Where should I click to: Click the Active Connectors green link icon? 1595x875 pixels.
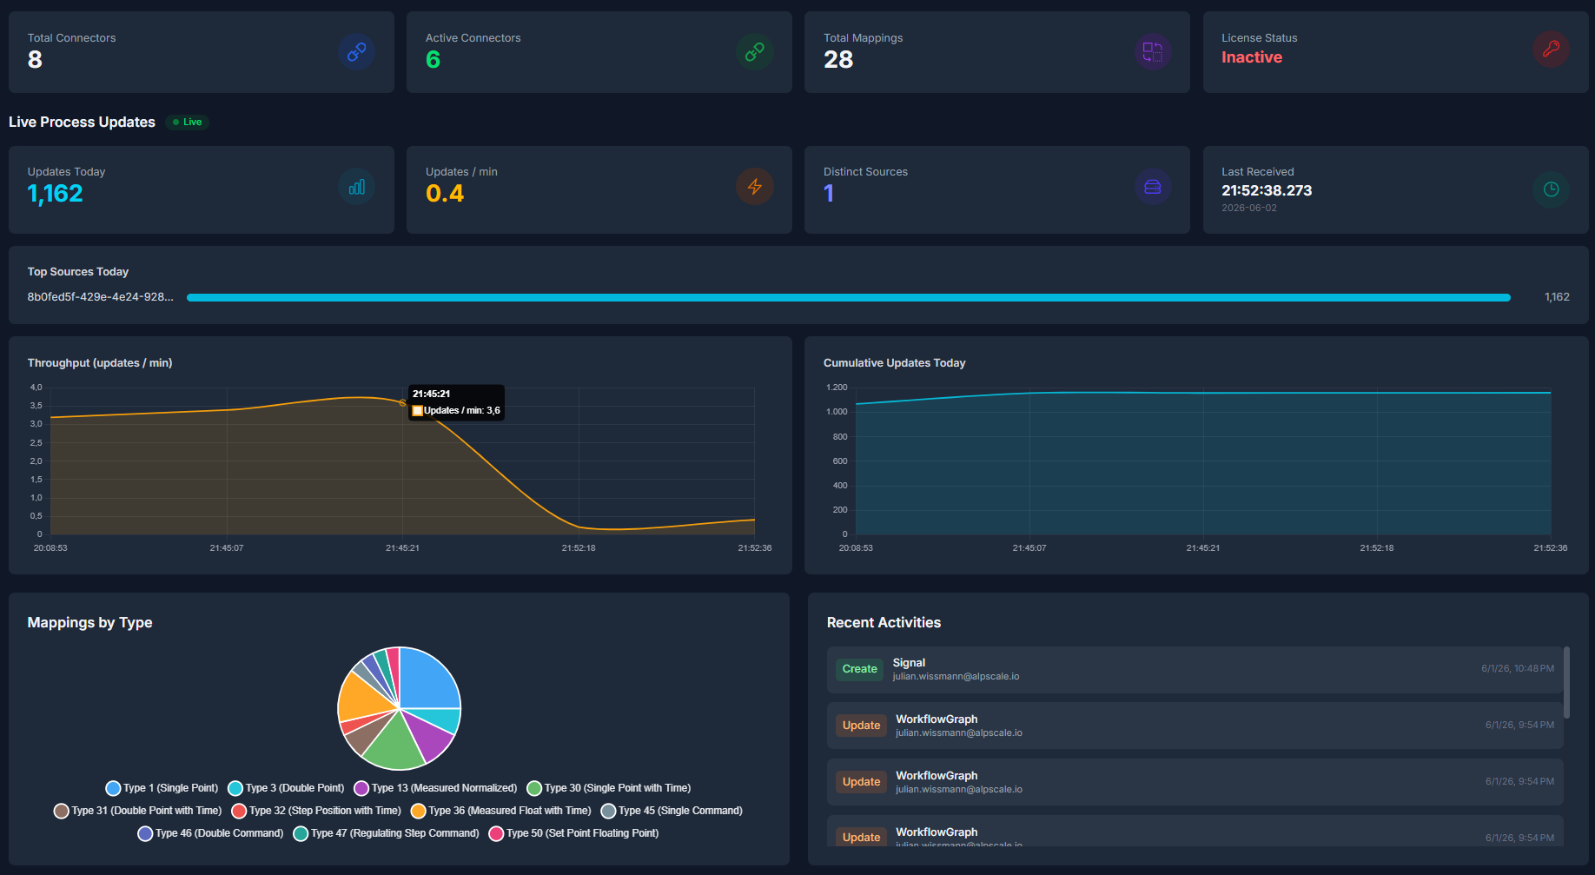tap(754, 52)
